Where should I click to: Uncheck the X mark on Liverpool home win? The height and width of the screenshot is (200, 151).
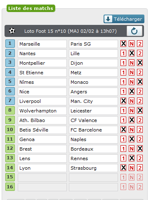tap(123, 101)
